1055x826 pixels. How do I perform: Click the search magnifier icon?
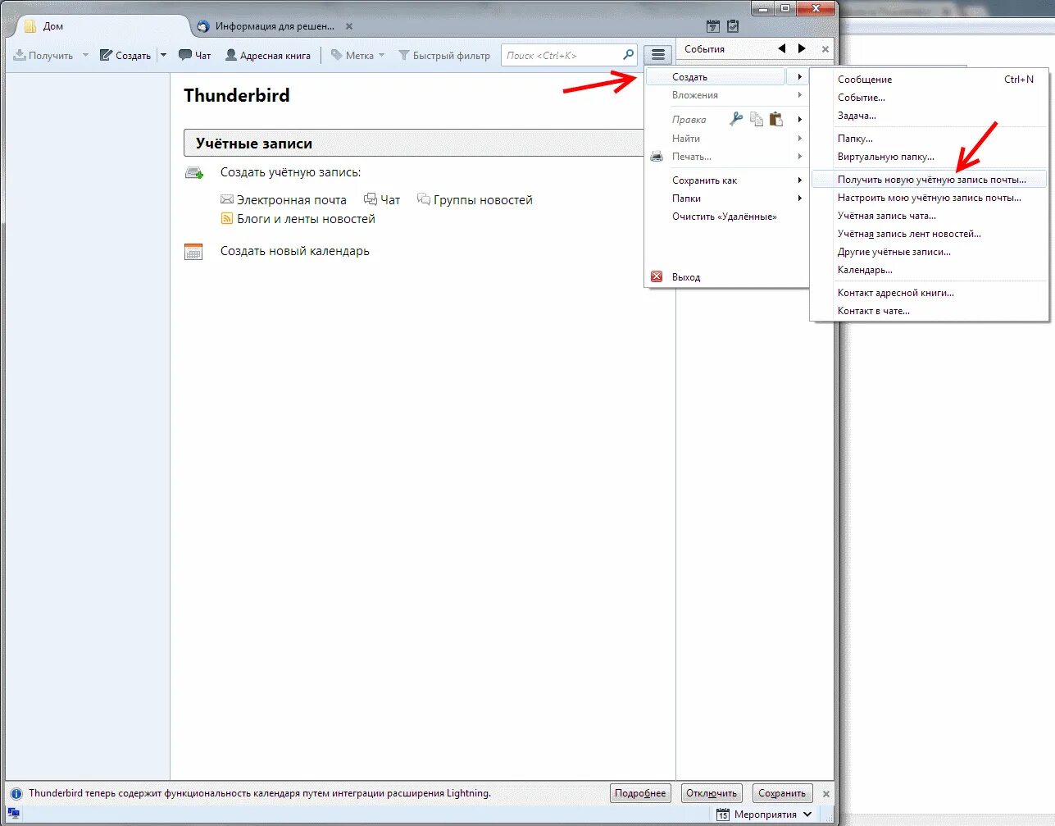(629, 55)
